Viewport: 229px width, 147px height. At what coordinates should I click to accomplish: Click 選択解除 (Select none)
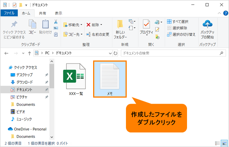click(177, 28)
